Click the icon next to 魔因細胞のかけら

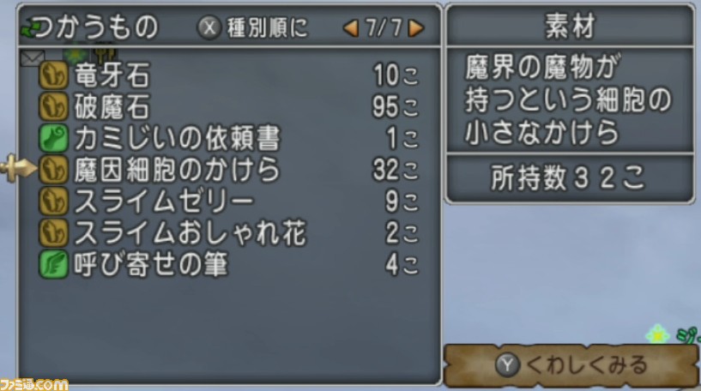click(53, 170)
